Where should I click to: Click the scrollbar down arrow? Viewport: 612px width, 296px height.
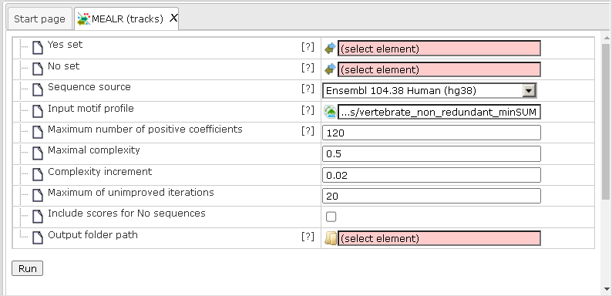(607, 289)
